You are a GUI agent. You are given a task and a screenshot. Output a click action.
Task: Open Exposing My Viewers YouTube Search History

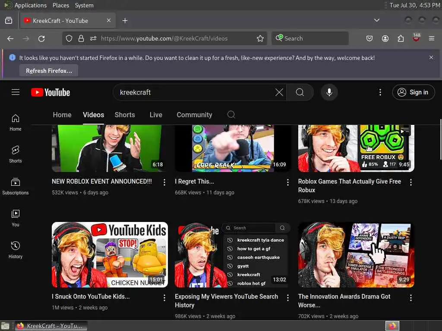click(x=226, y=301)
